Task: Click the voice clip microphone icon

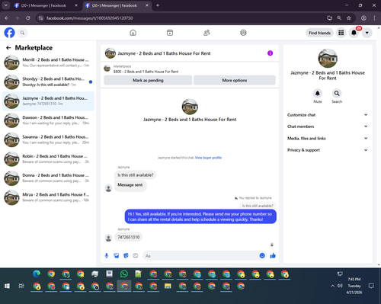Action: pyautogui.click(x=107, y=256)
